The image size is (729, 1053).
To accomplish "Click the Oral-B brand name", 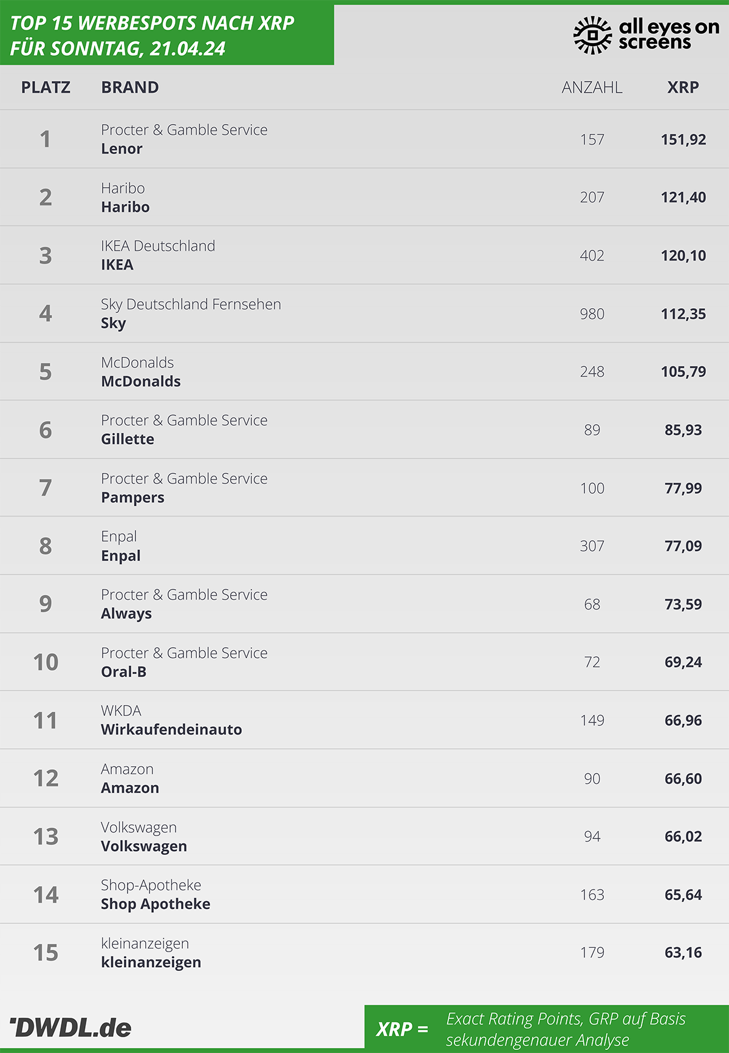I will tap(124, 672).
